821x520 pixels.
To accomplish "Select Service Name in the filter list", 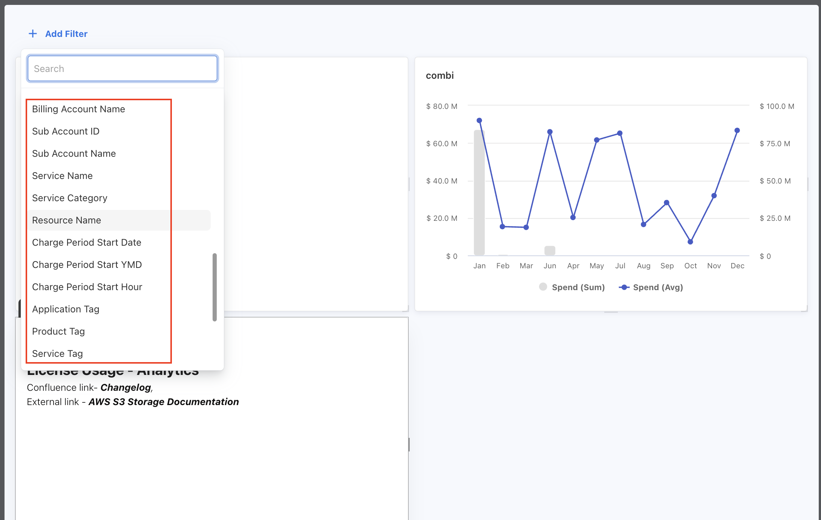I will click(x=63, y=176).
